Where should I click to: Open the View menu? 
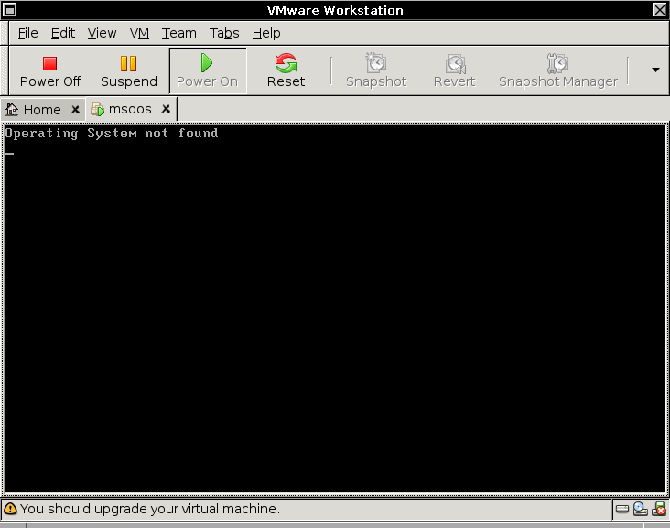coord(102,33)
